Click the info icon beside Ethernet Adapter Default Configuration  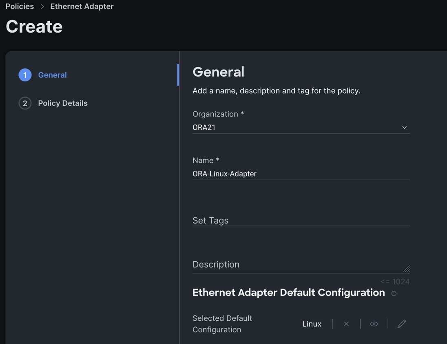(x=394, y=294)
